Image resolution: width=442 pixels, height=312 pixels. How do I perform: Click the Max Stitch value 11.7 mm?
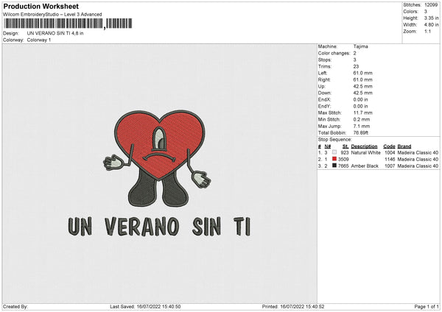click(x=362, y=113)
